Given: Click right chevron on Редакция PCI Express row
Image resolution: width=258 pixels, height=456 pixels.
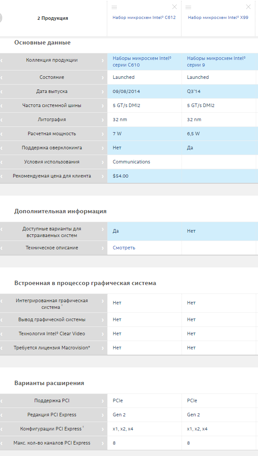Looking at the screenshot, I should (x=103, y=415).
